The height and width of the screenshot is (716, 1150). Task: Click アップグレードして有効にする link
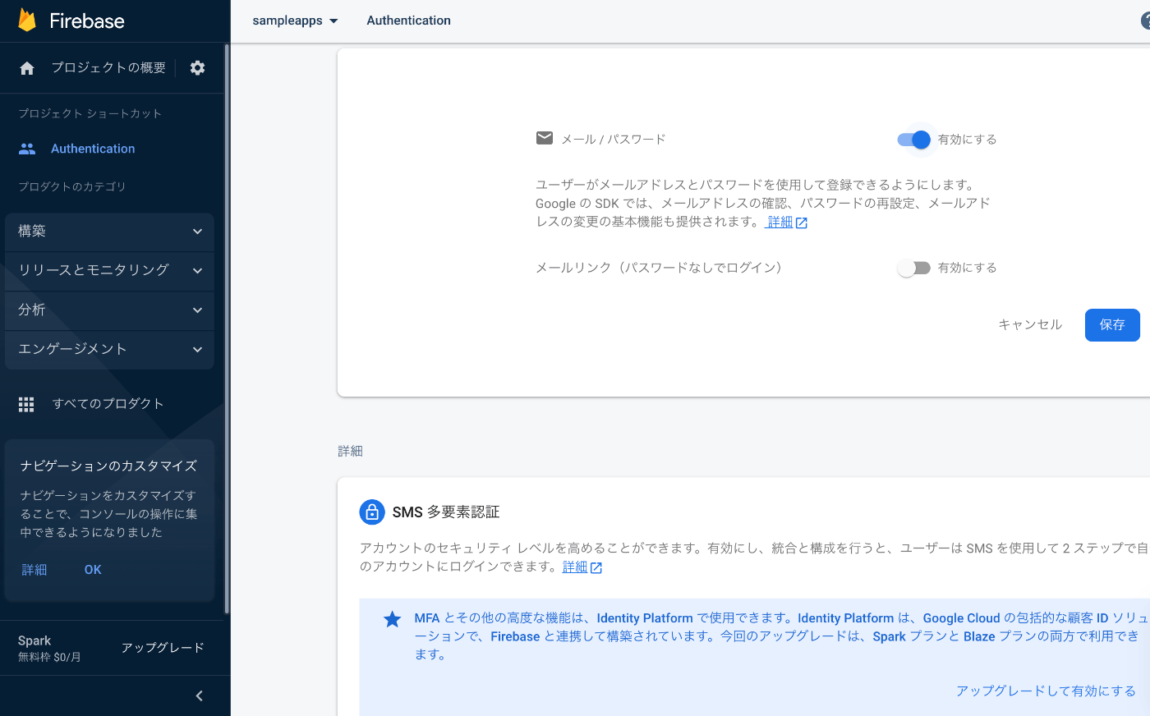click(1046, 691)
